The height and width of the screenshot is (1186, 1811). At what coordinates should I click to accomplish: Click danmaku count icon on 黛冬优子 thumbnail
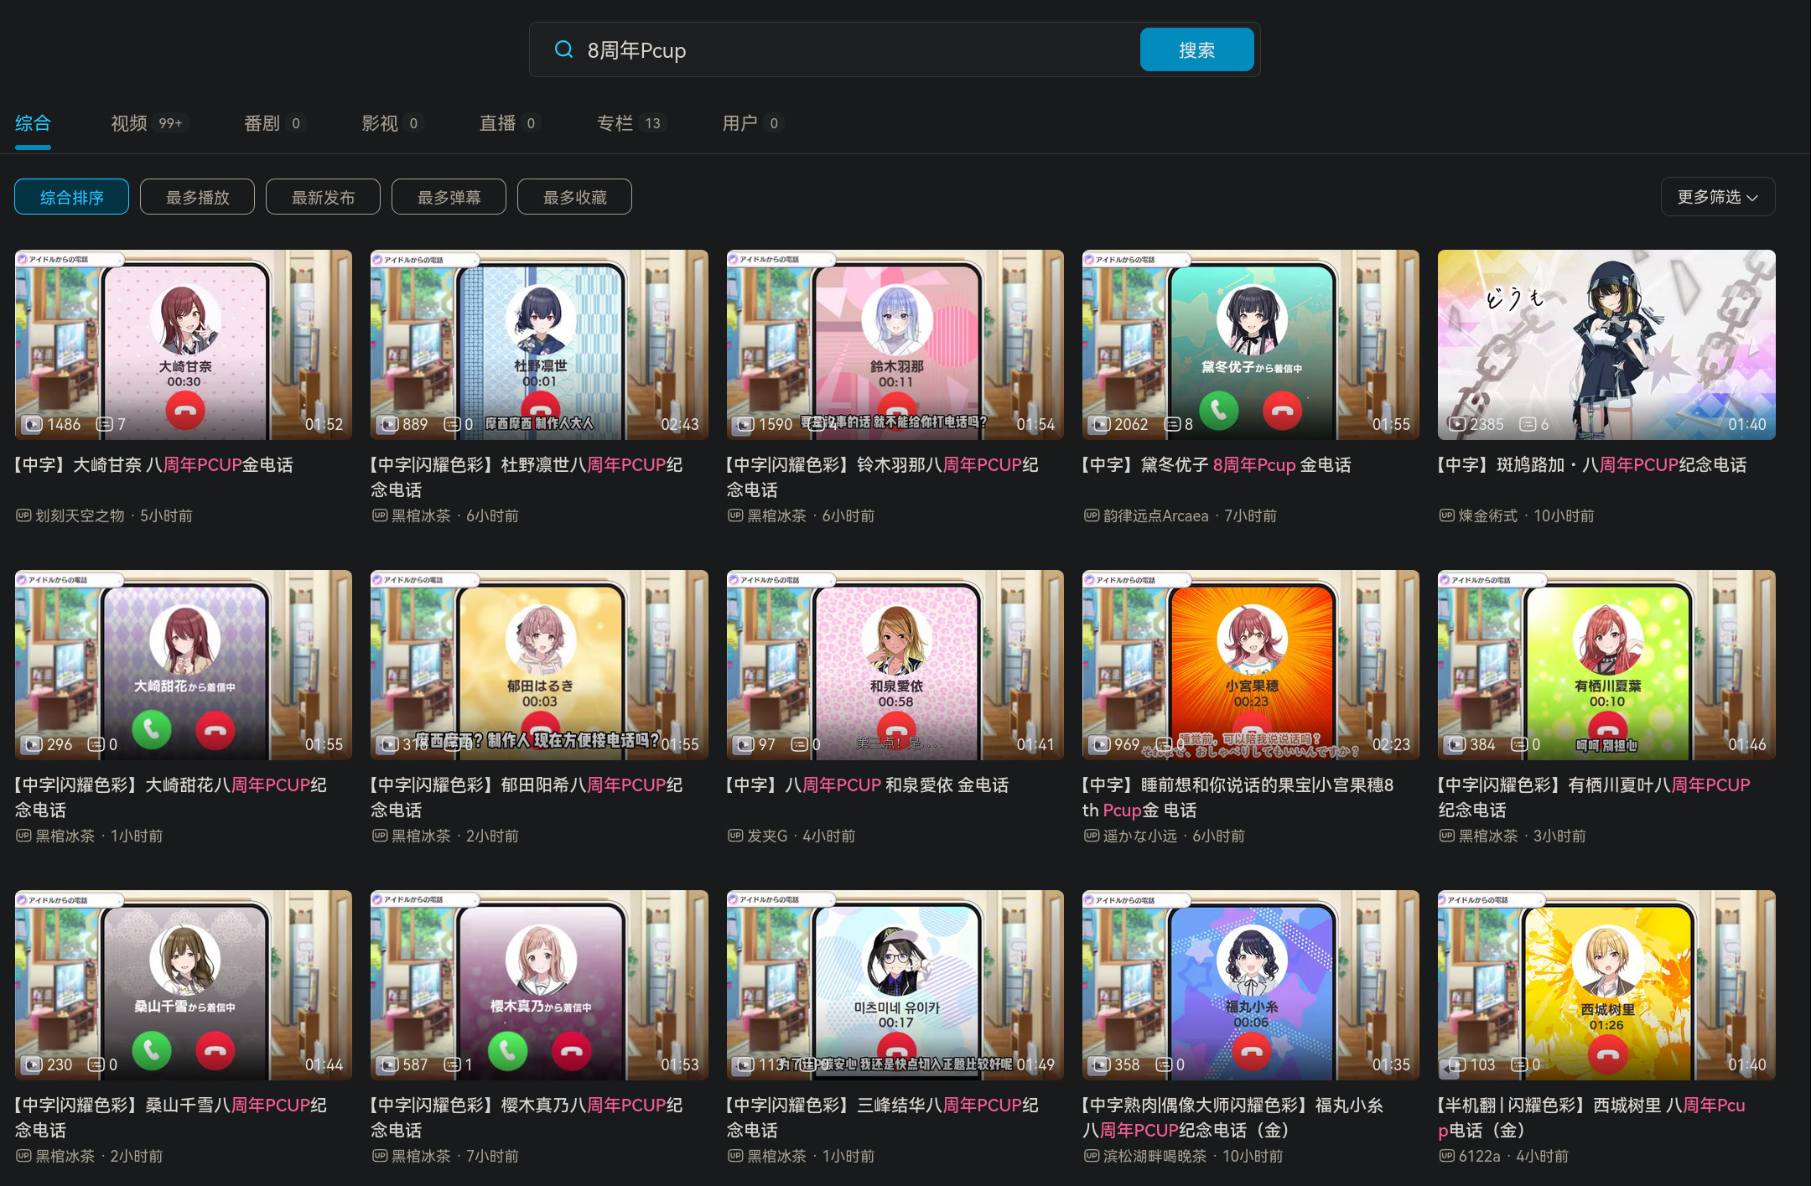coord(1173,424)
